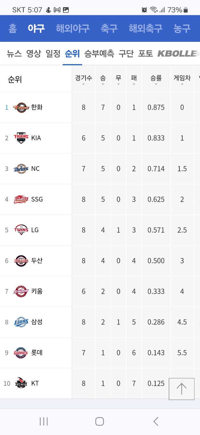Open the 승부예측 tab
This screenshot has width=200, height=435.
99,54
